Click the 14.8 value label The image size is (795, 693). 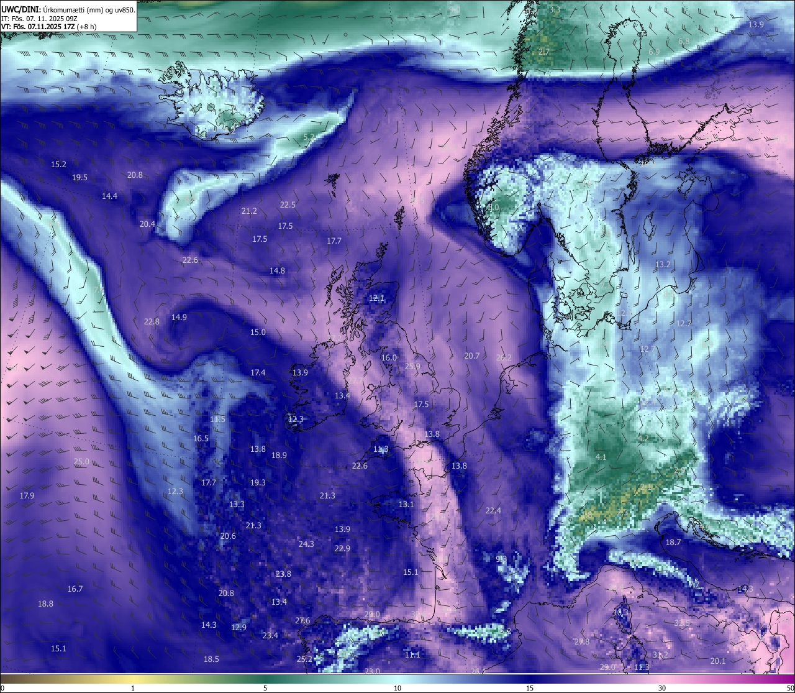(x=277, y=271)
